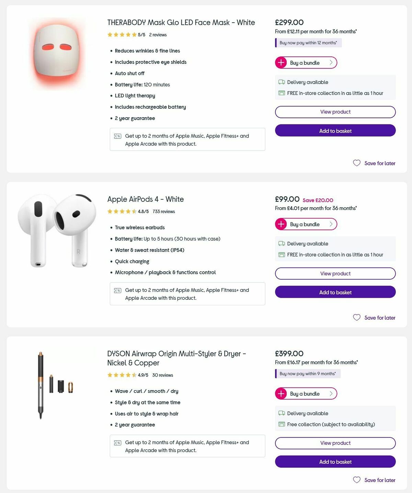Click the star rating of the Dyson Airwrap
The image size is (412, 493).
122,375
